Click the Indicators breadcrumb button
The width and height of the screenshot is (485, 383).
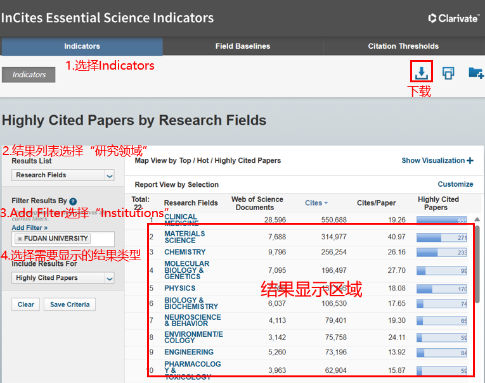click(x=29, y=75)
